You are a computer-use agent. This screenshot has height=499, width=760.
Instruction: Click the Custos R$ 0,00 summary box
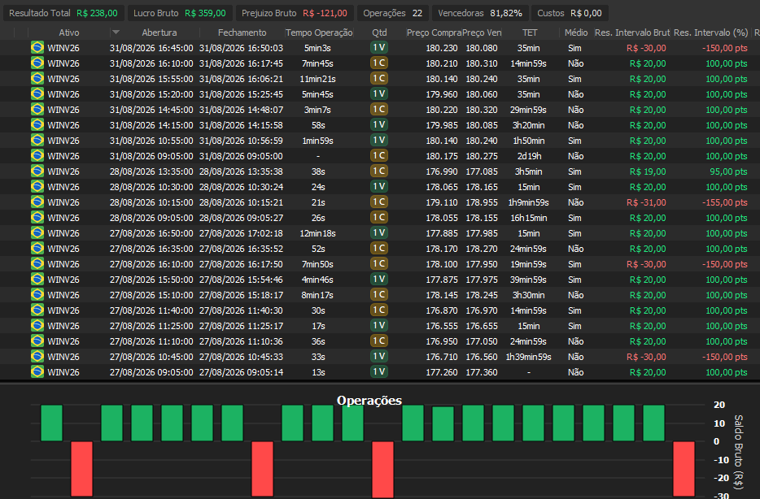[x=570, y=13]
